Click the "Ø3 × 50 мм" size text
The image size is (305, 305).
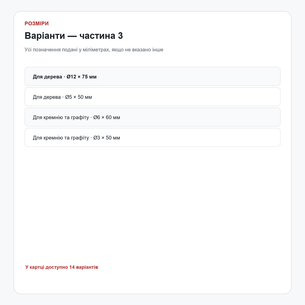tap(107, 138)
